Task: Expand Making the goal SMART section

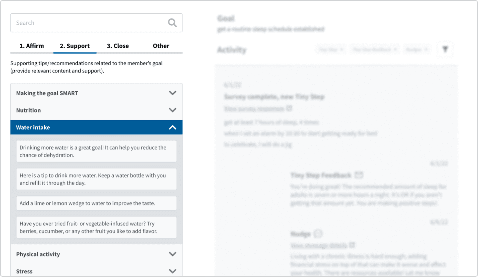Action: pyautogui.click(x=96, y=93)
